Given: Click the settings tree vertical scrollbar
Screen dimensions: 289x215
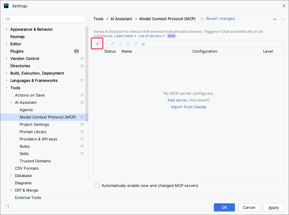Looking at the screenshot, I should (87, 74).
